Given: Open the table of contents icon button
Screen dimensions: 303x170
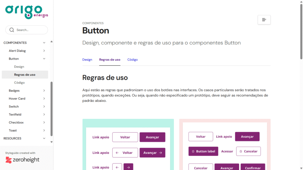Looking at the screenshot, I should (x=264, y=20).
